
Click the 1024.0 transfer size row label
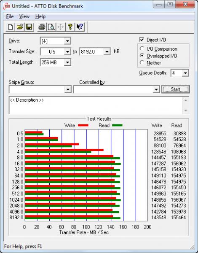[x=16, y=200]
